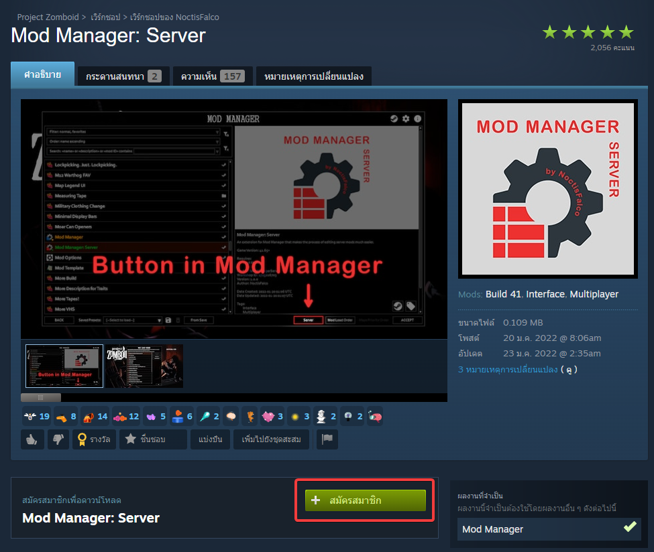Click the Project Zomboid breadcrumb link

[48, 17]
